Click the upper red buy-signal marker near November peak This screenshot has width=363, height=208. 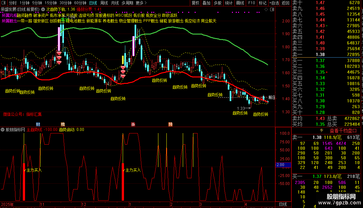click(59, 53)
